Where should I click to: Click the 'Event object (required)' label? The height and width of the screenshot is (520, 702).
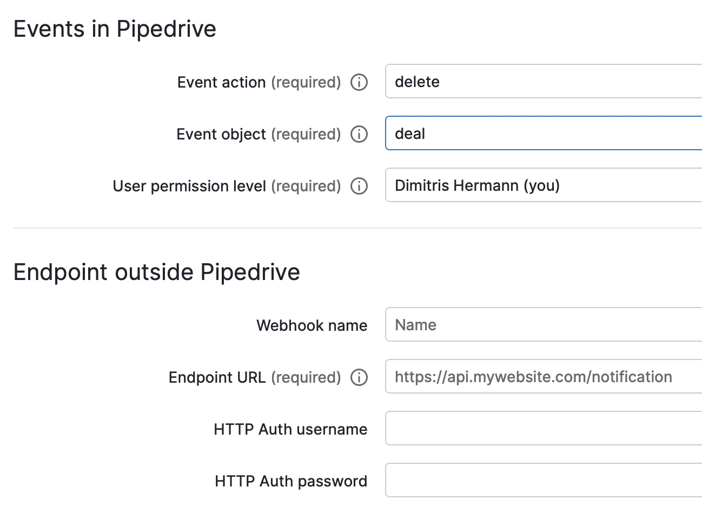(259, 134)
